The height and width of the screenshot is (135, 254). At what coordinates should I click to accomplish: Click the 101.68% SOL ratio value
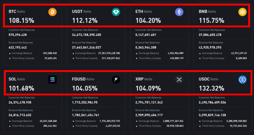(21, 88)
